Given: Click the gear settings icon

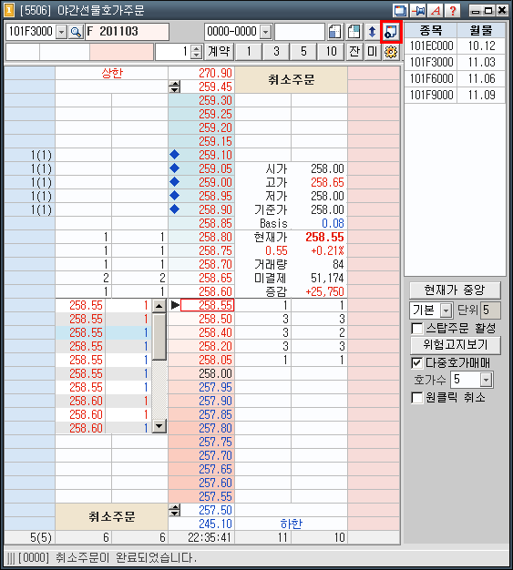Looking at the screenshot, I should (391, 52).
